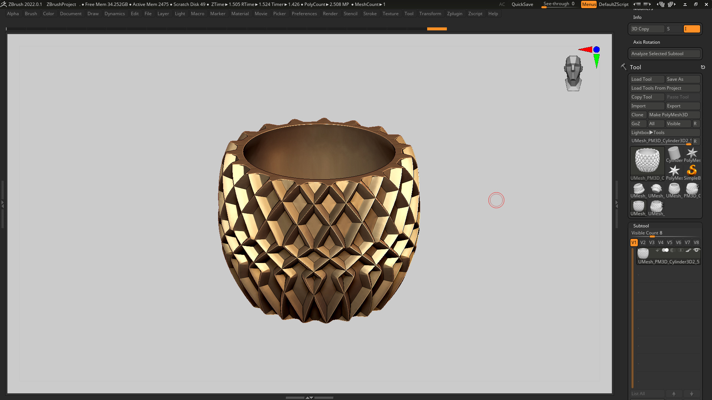Click the hide-to-tray icon in the title bar

point(685,4)
